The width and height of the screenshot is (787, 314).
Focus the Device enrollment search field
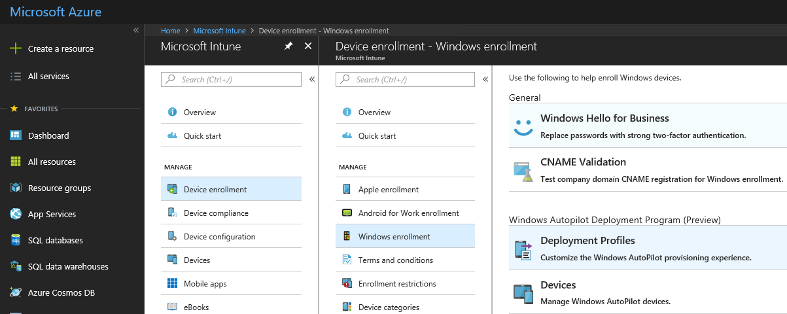[x=405, y=79]
